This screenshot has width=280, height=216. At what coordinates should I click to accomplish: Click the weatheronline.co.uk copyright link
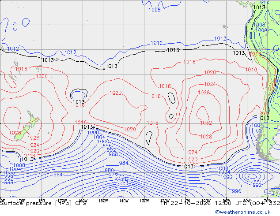243,212
